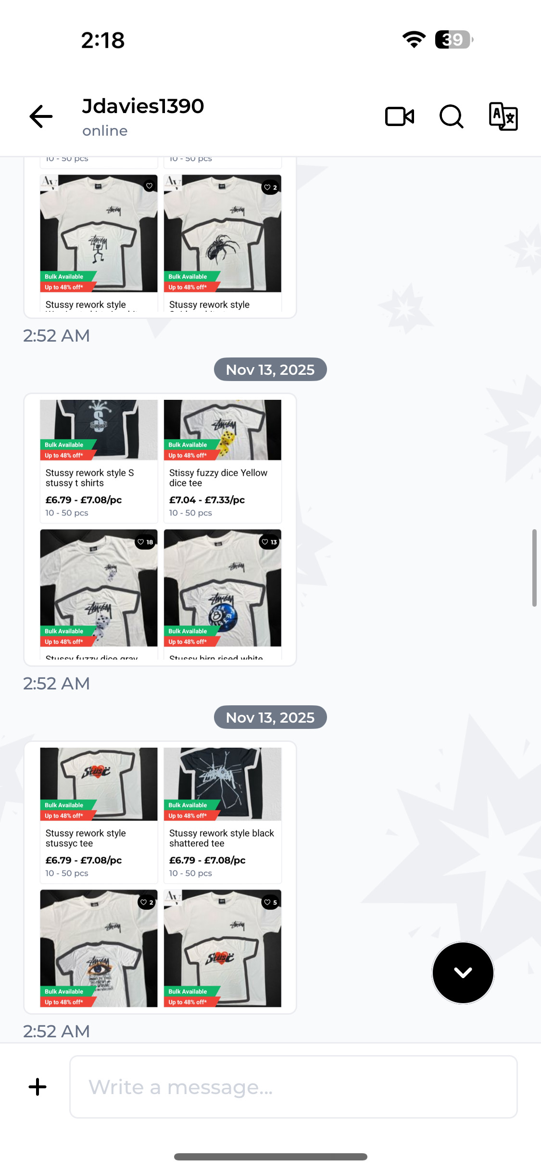Jump to latest message with the down-chevron button
541x1172 pixels.
tap(463, 972)
